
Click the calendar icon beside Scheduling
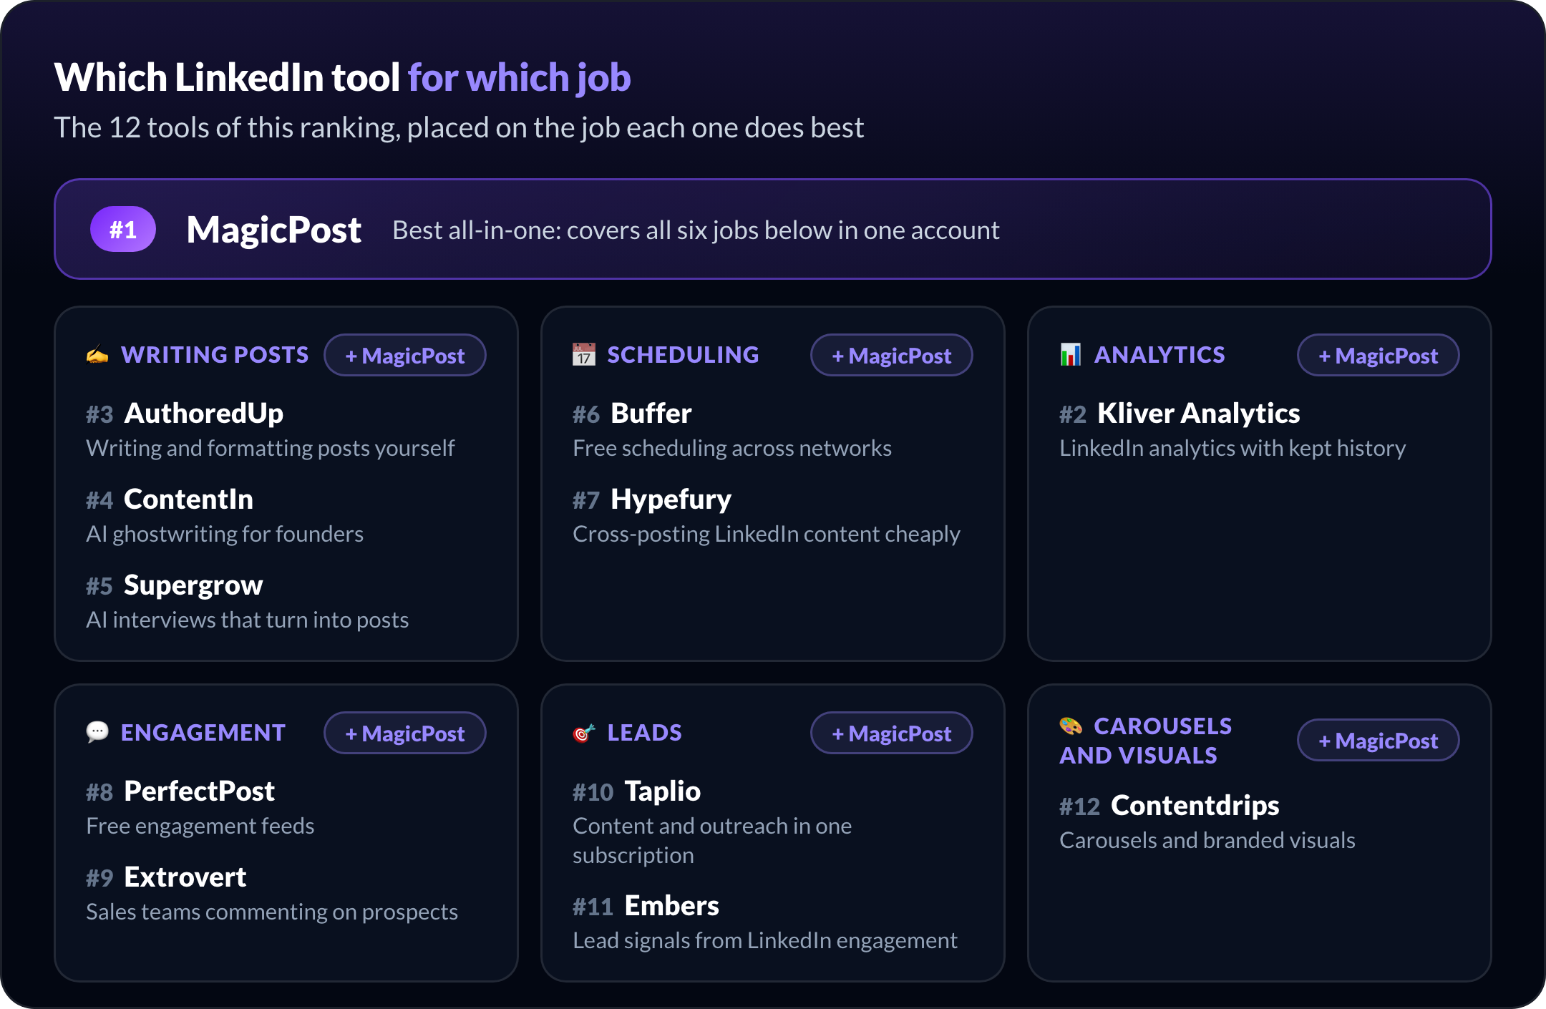(584, 355)
